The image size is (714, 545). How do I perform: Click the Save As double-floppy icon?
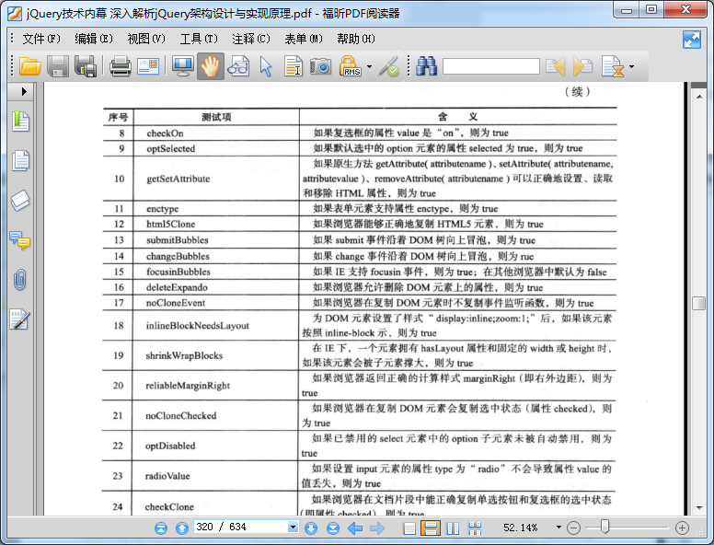[86, 66]
